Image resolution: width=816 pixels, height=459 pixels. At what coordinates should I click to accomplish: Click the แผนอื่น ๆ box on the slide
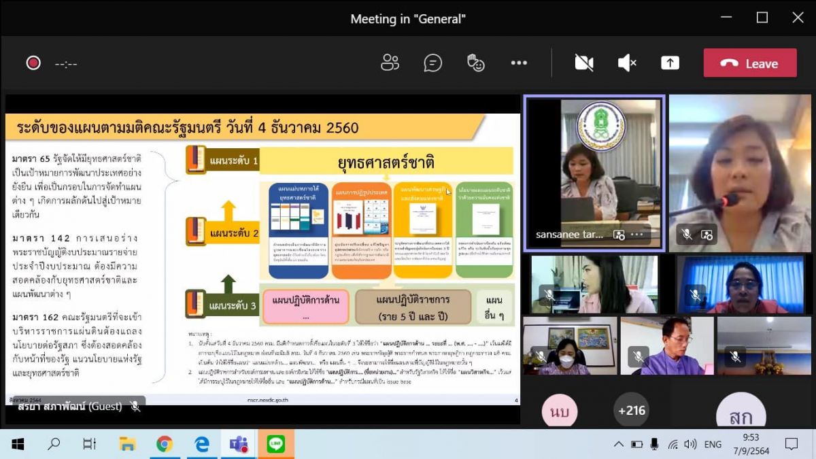(495, 306)
